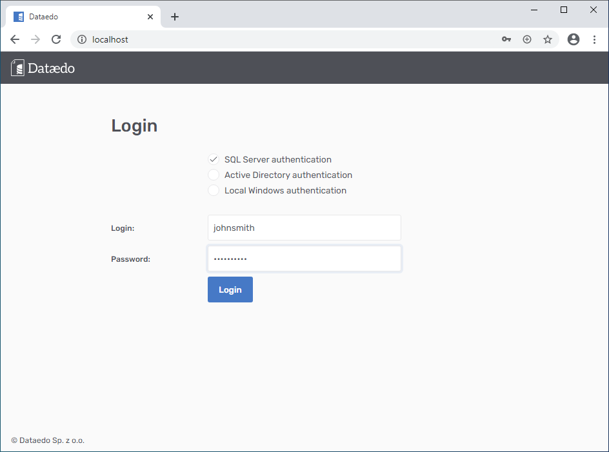Click the browser back arrow
609x452 pixels.
[15, 39]
